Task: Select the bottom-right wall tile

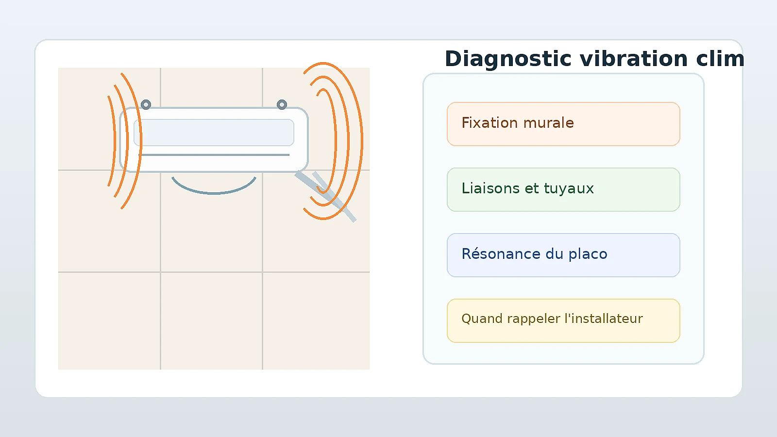Action: coord(316,320)
